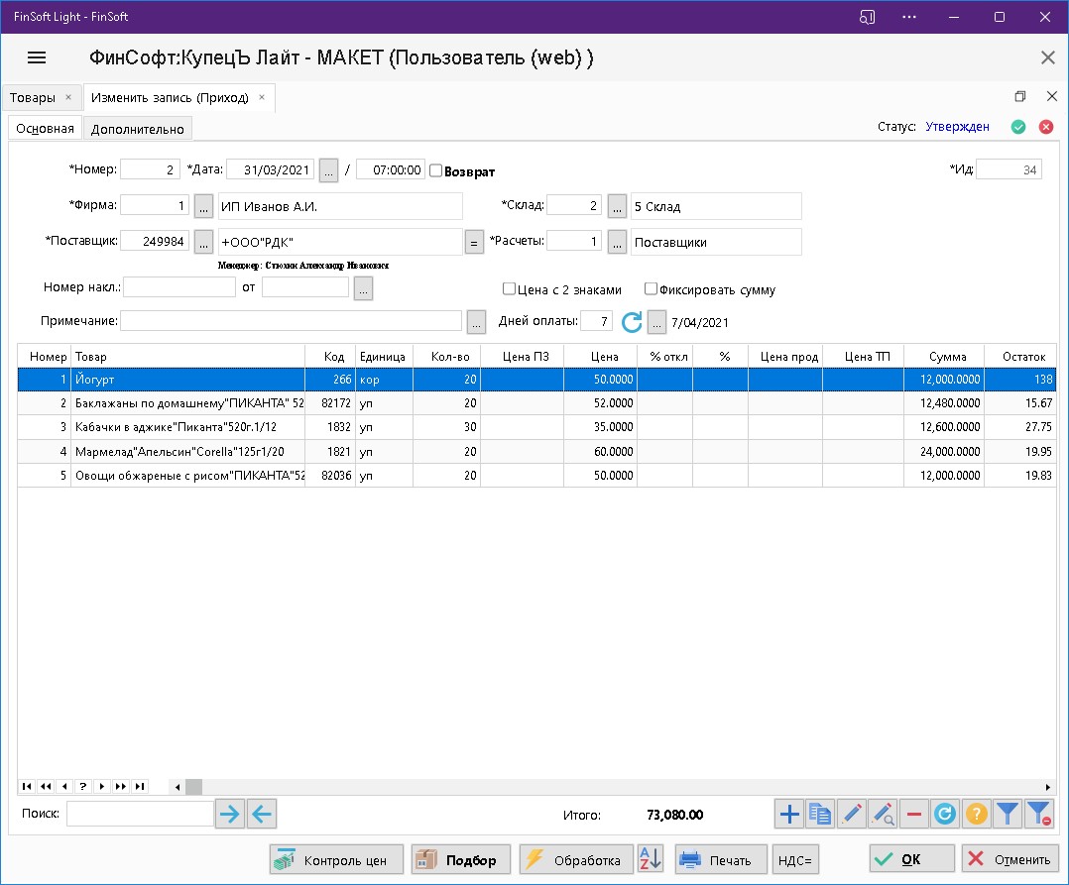Click the Поиск search input field
Image resolution: width=1069 pixels, height=885 pixels.
140,815
